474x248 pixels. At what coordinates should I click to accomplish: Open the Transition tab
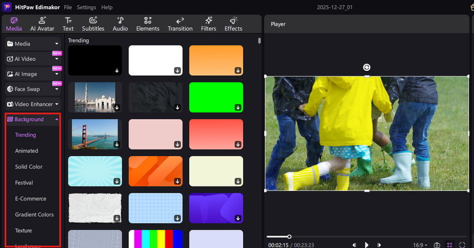click(x=180, y=24)
